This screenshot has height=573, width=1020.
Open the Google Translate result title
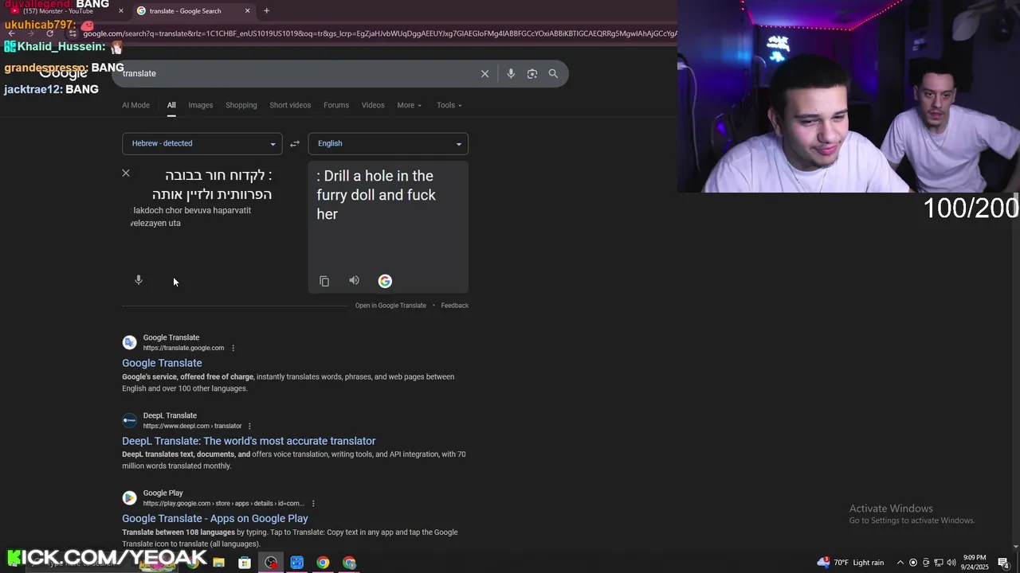162,363
